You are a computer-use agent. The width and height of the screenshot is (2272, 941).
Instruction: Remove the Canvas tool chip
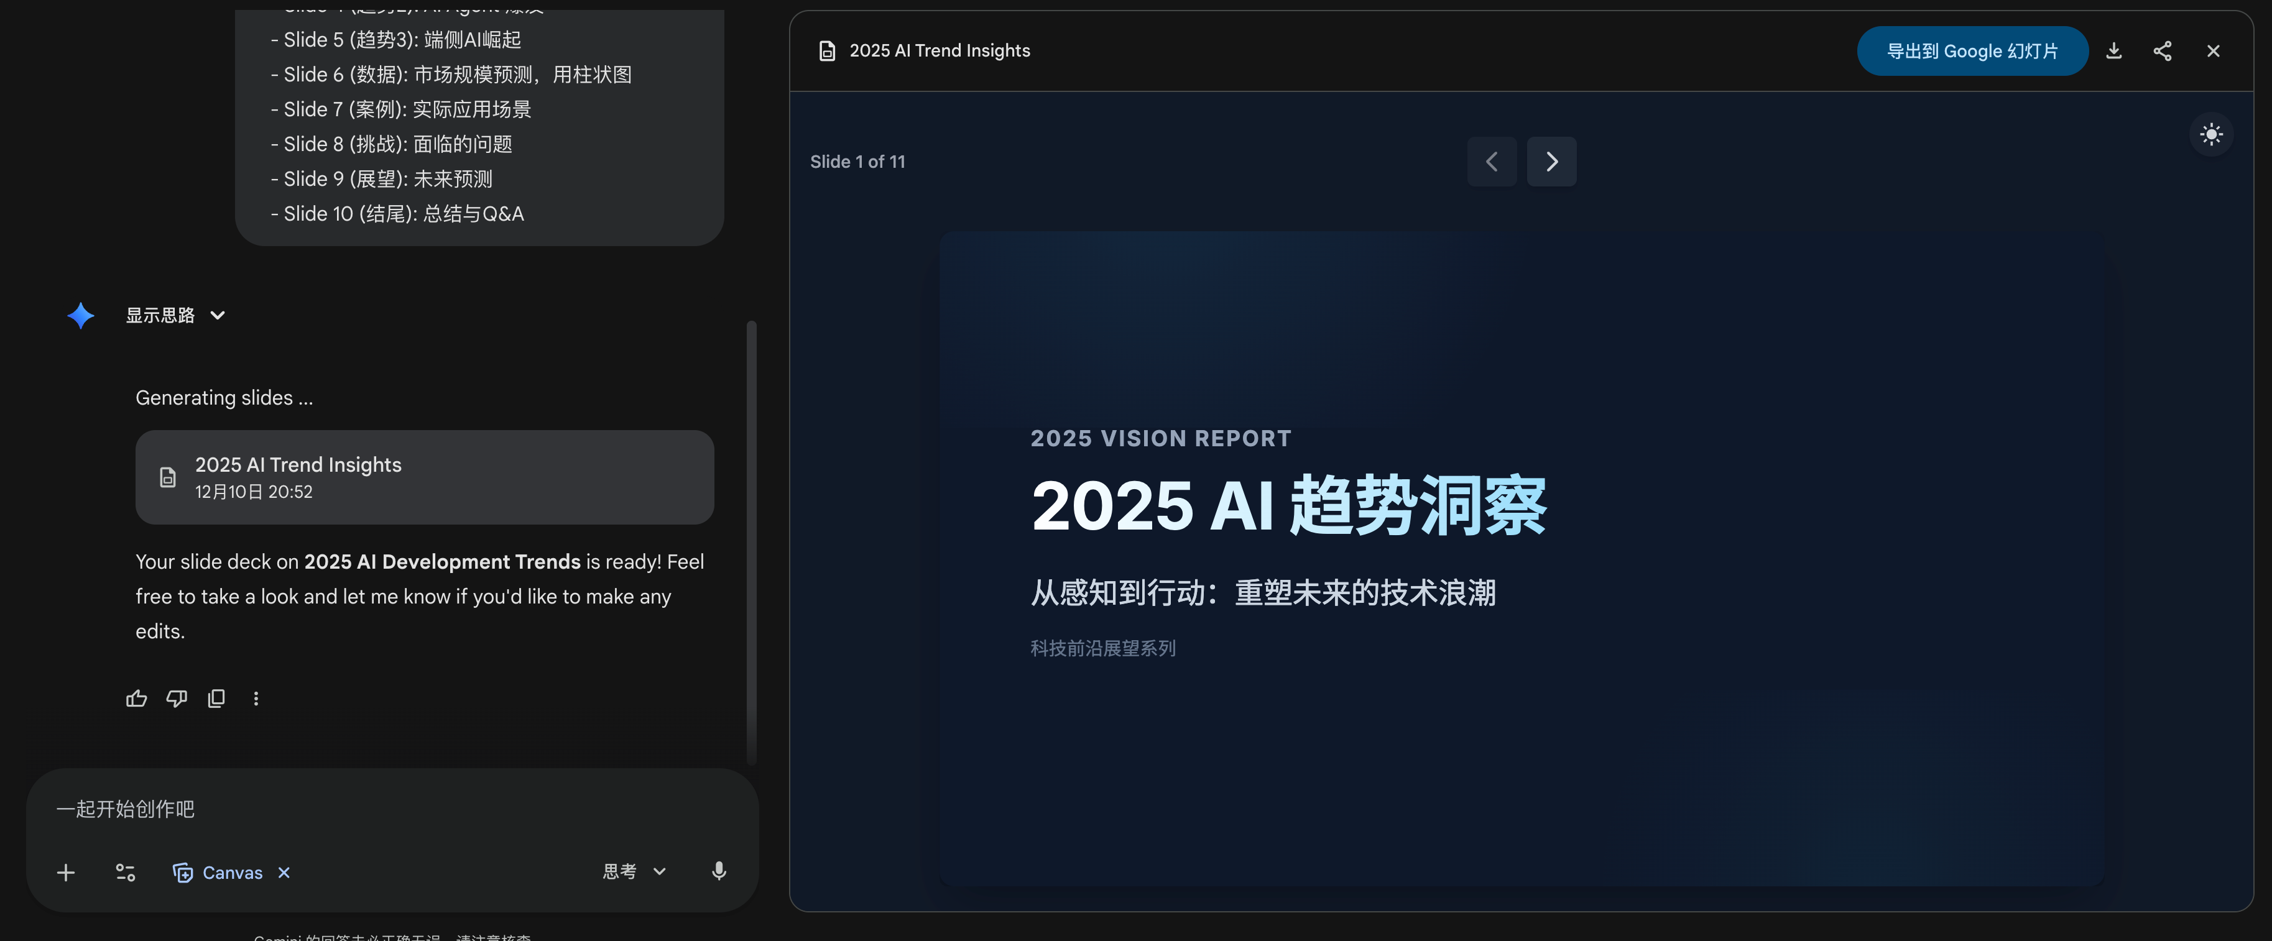pyautogui.click(x=284, y=872)
